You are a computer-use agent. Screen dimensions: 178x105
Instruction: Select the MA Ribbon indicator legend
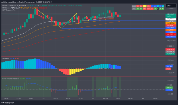pos(6,8)
